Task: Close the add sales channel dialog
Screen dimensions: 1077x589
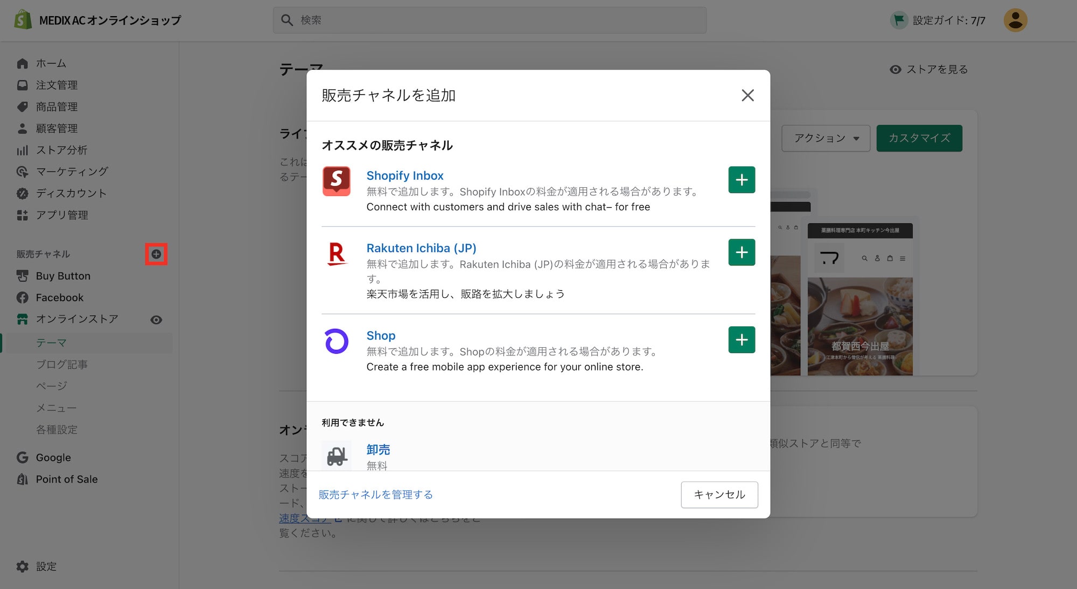Action: [x=747, y=95]
